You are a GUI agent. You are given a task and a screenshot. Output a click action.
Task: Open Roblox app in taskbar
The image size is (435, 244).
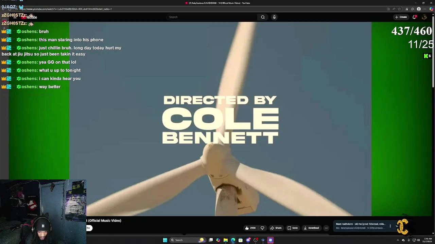click(x=271, y=240)
